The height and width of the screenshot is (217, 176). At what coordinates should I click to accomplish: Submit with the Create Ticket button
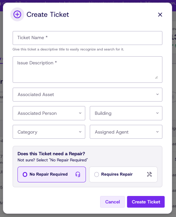coord(146,202)
